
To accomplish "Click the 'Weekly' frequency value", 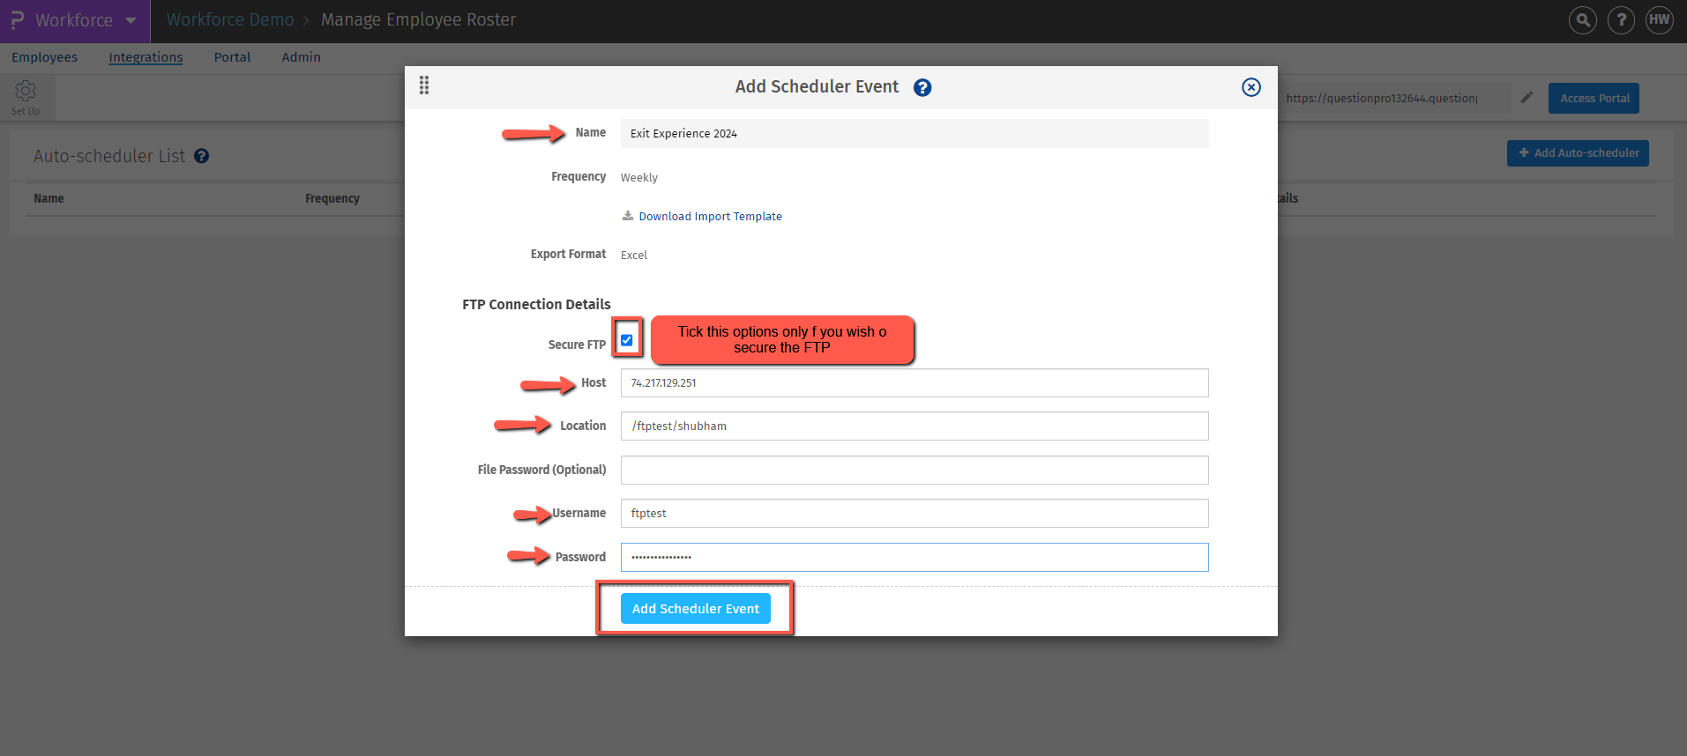I will [x=638, y=178].
